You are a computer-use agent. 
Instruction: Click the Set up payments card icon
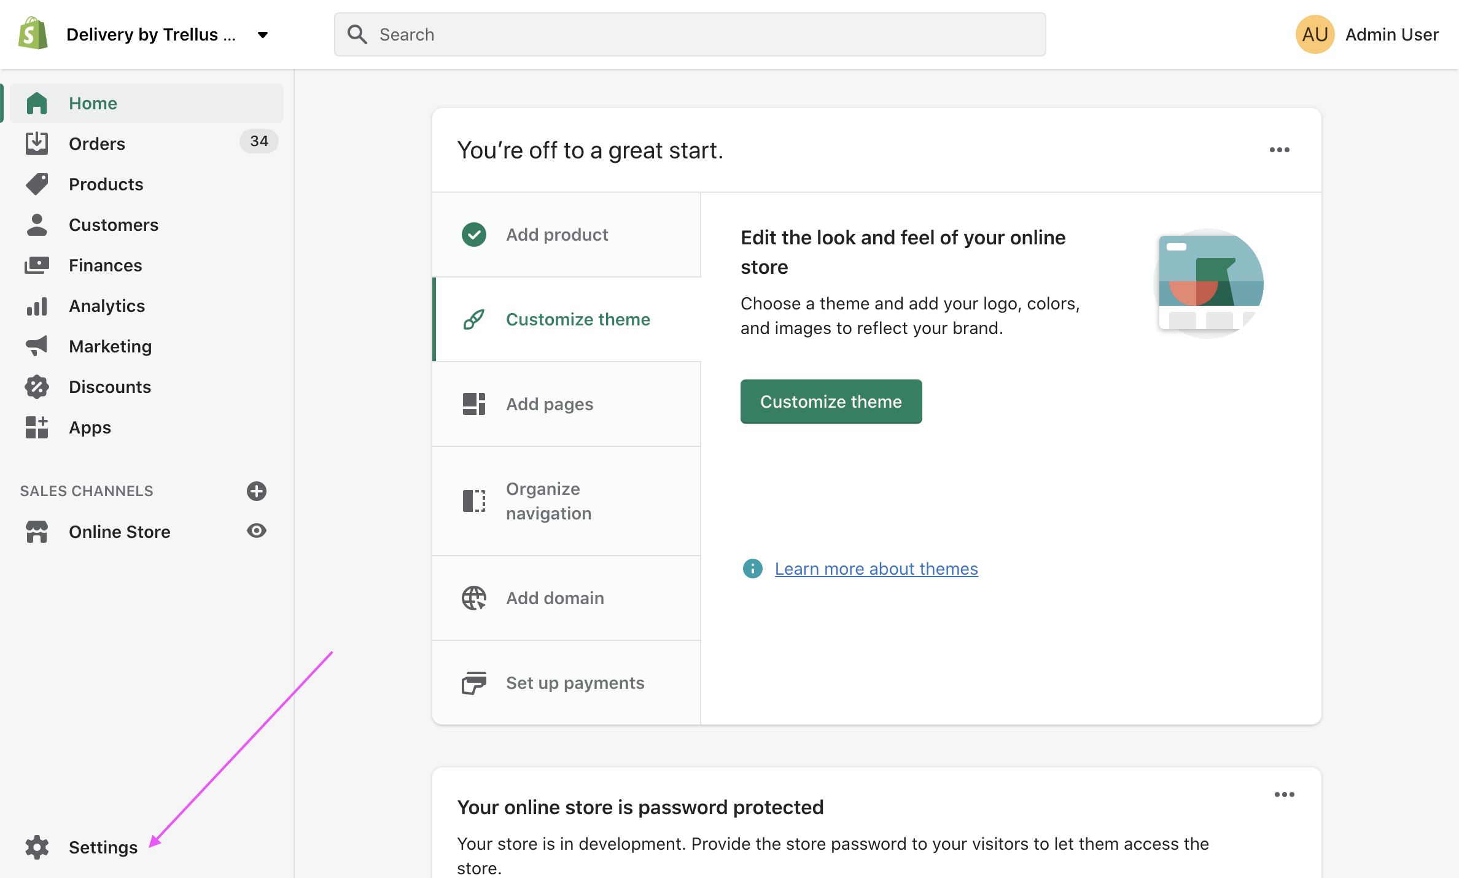point(474,683)
